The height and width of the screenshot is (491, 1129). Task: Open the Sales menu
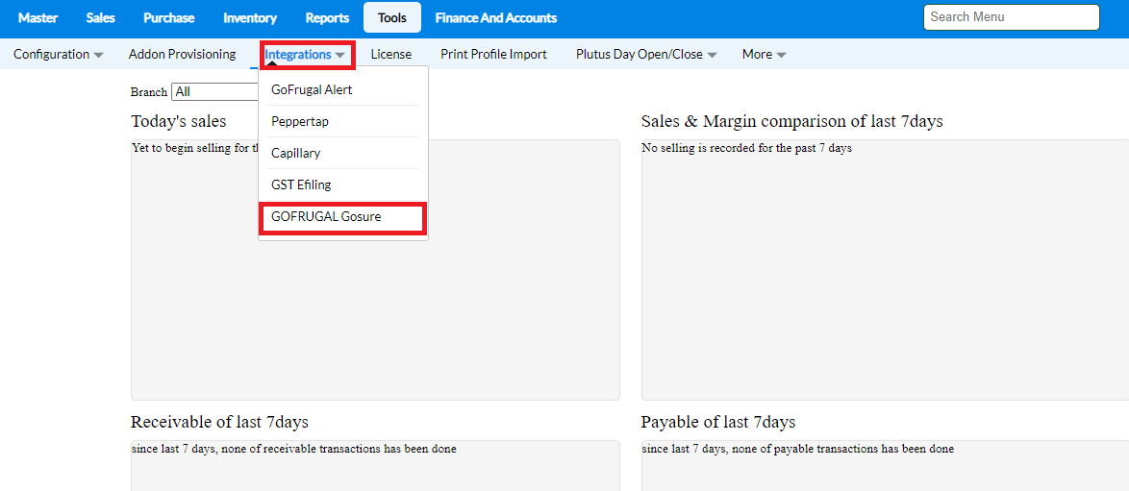(x=100, y=18)
